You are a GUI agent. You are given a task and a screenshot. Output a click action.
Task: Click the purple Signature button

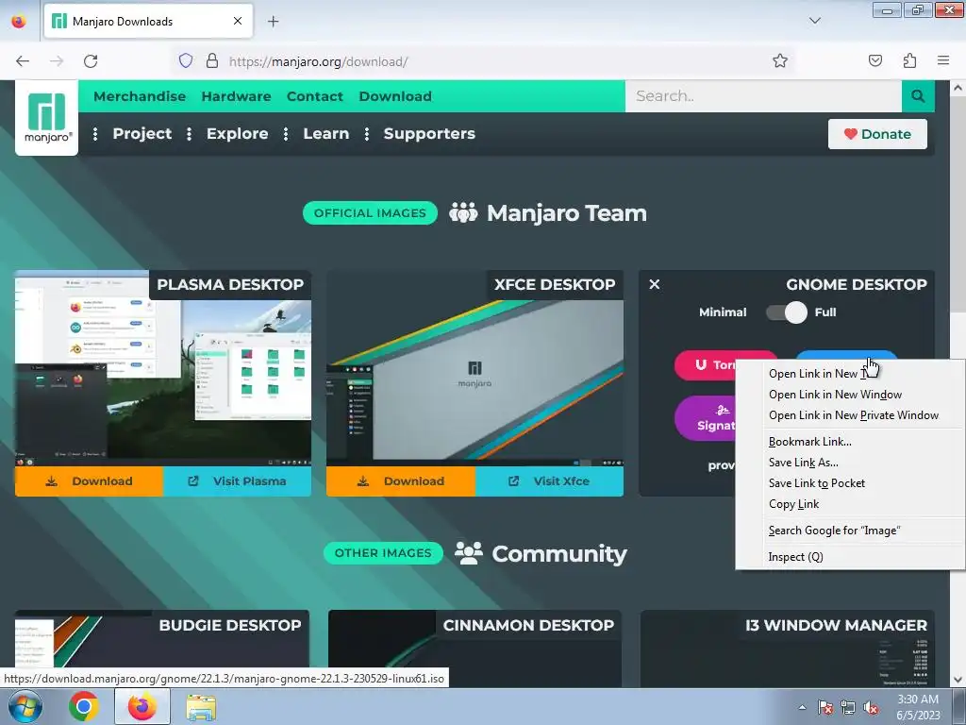(706, 418)
